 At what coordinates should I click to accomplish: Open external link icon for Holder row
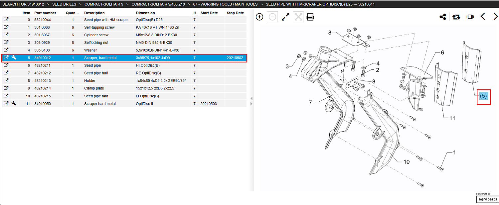(6, 81)
